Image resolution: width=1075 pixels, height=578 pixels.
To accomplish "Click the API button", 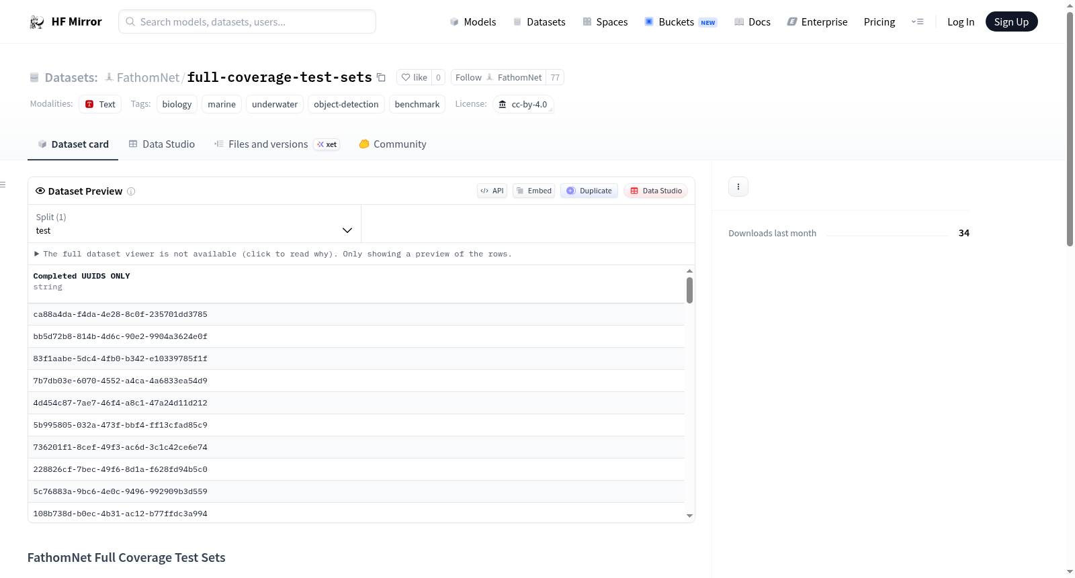I will pos(492,191).
